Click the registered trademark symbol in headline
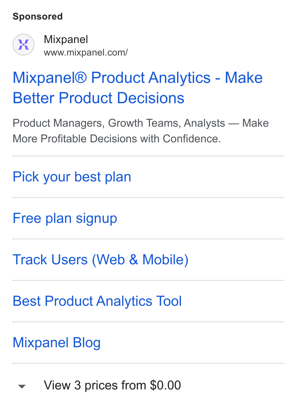Viewport: 297px width, 409px height. pos(81,78)
